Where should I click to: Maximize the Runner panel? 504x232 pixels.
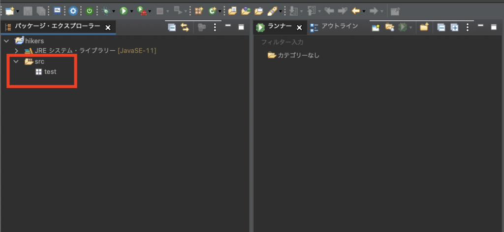click(x=494, y=28)
